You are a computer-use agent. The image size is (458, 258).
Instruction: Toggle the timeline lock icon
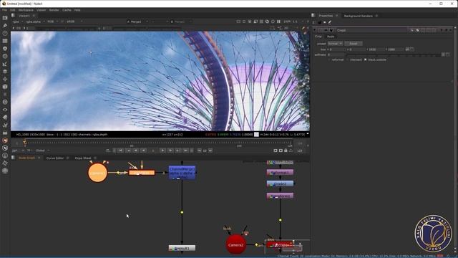286,150
